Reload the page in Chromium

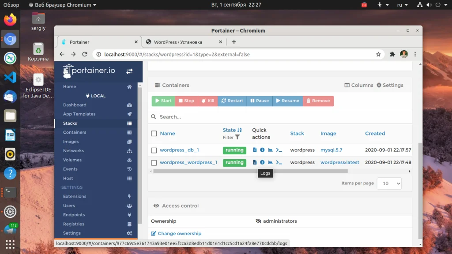[x=84, y=54]
